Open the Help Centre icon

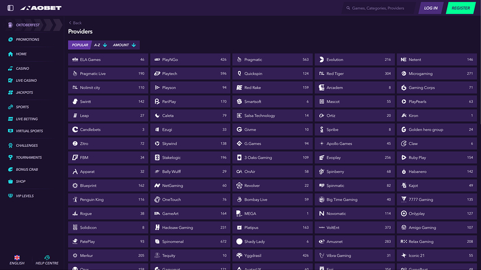(47, 258)
